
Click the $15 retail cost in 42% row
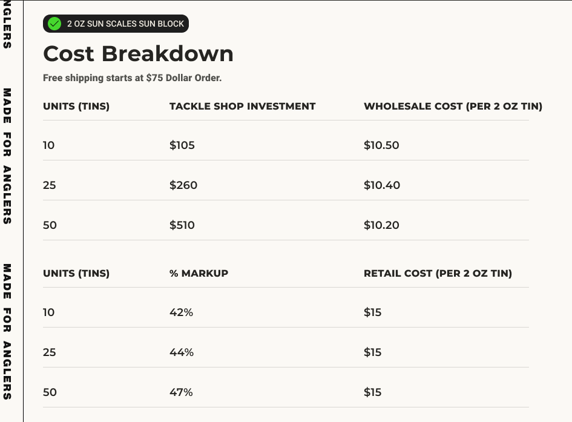click(x=373, y=312)
